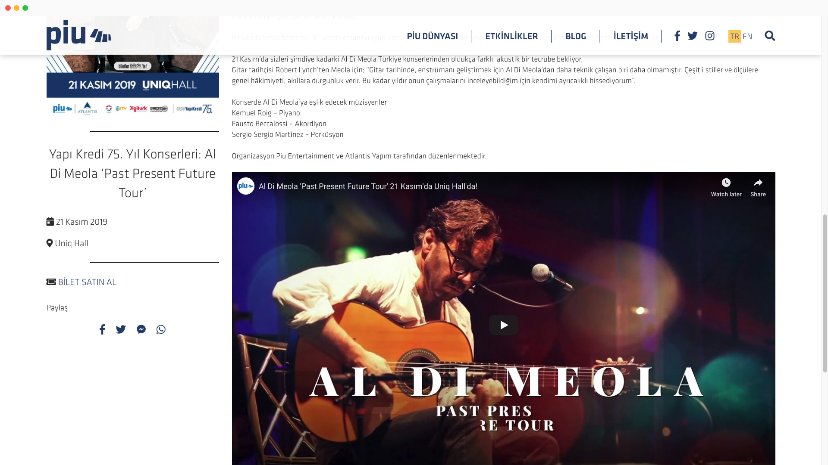Share event via WhatsApp icon

pyautogui.click(x=161, y=329)
